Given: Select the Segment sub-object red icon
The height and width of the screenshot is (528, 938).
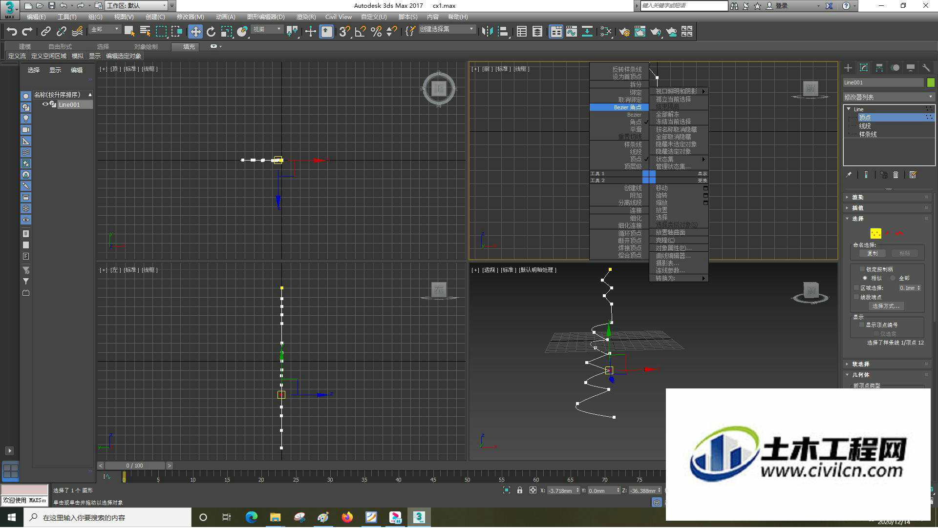Looking at the screenshot, I should pyautogui.click(x=888, y=233).
